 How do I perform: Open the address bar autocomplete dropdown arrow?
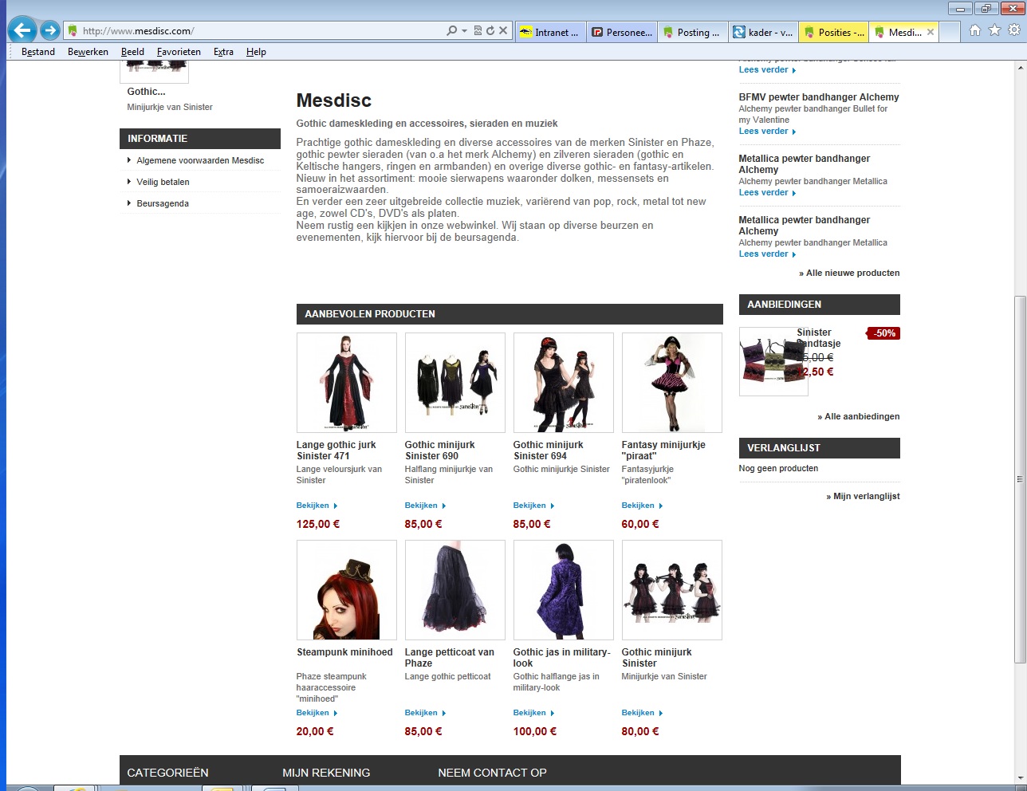[x=464, y=31]
